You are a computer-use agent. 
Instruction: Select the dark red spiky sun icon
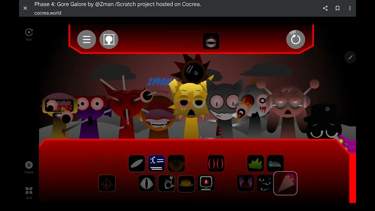point(107,183)
